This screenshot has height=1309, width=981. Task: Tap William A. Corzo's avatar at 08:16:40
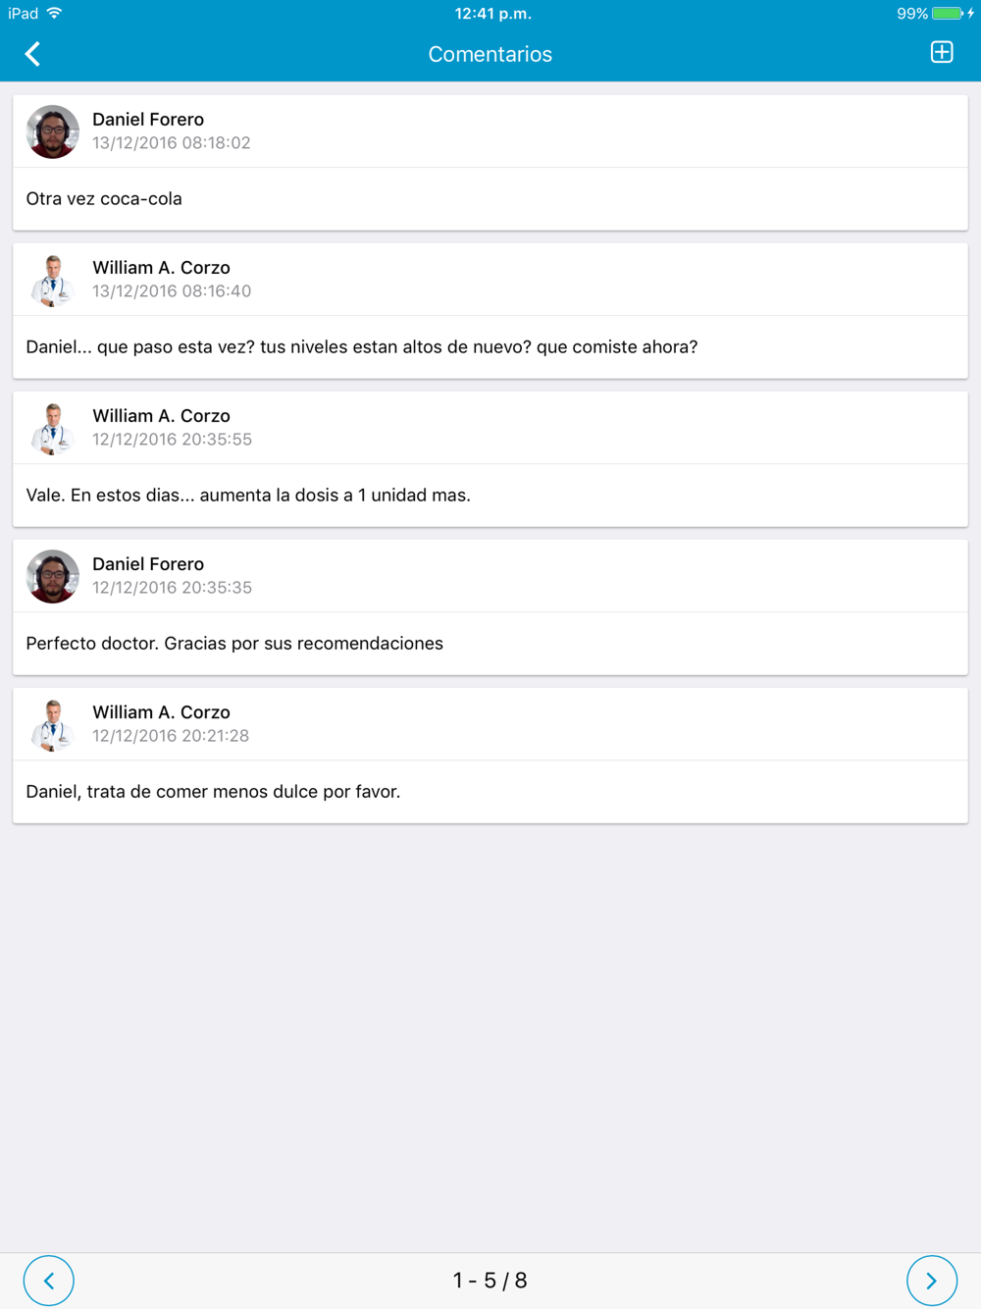(53, 280)
